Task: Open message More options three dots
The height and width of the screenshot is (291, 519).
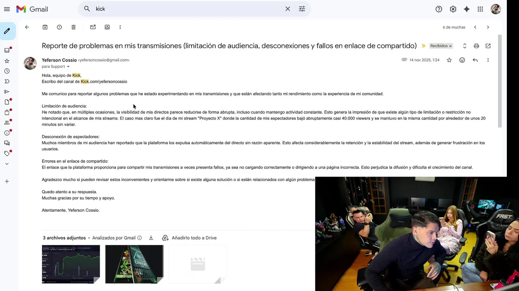Action: [488, 60]
